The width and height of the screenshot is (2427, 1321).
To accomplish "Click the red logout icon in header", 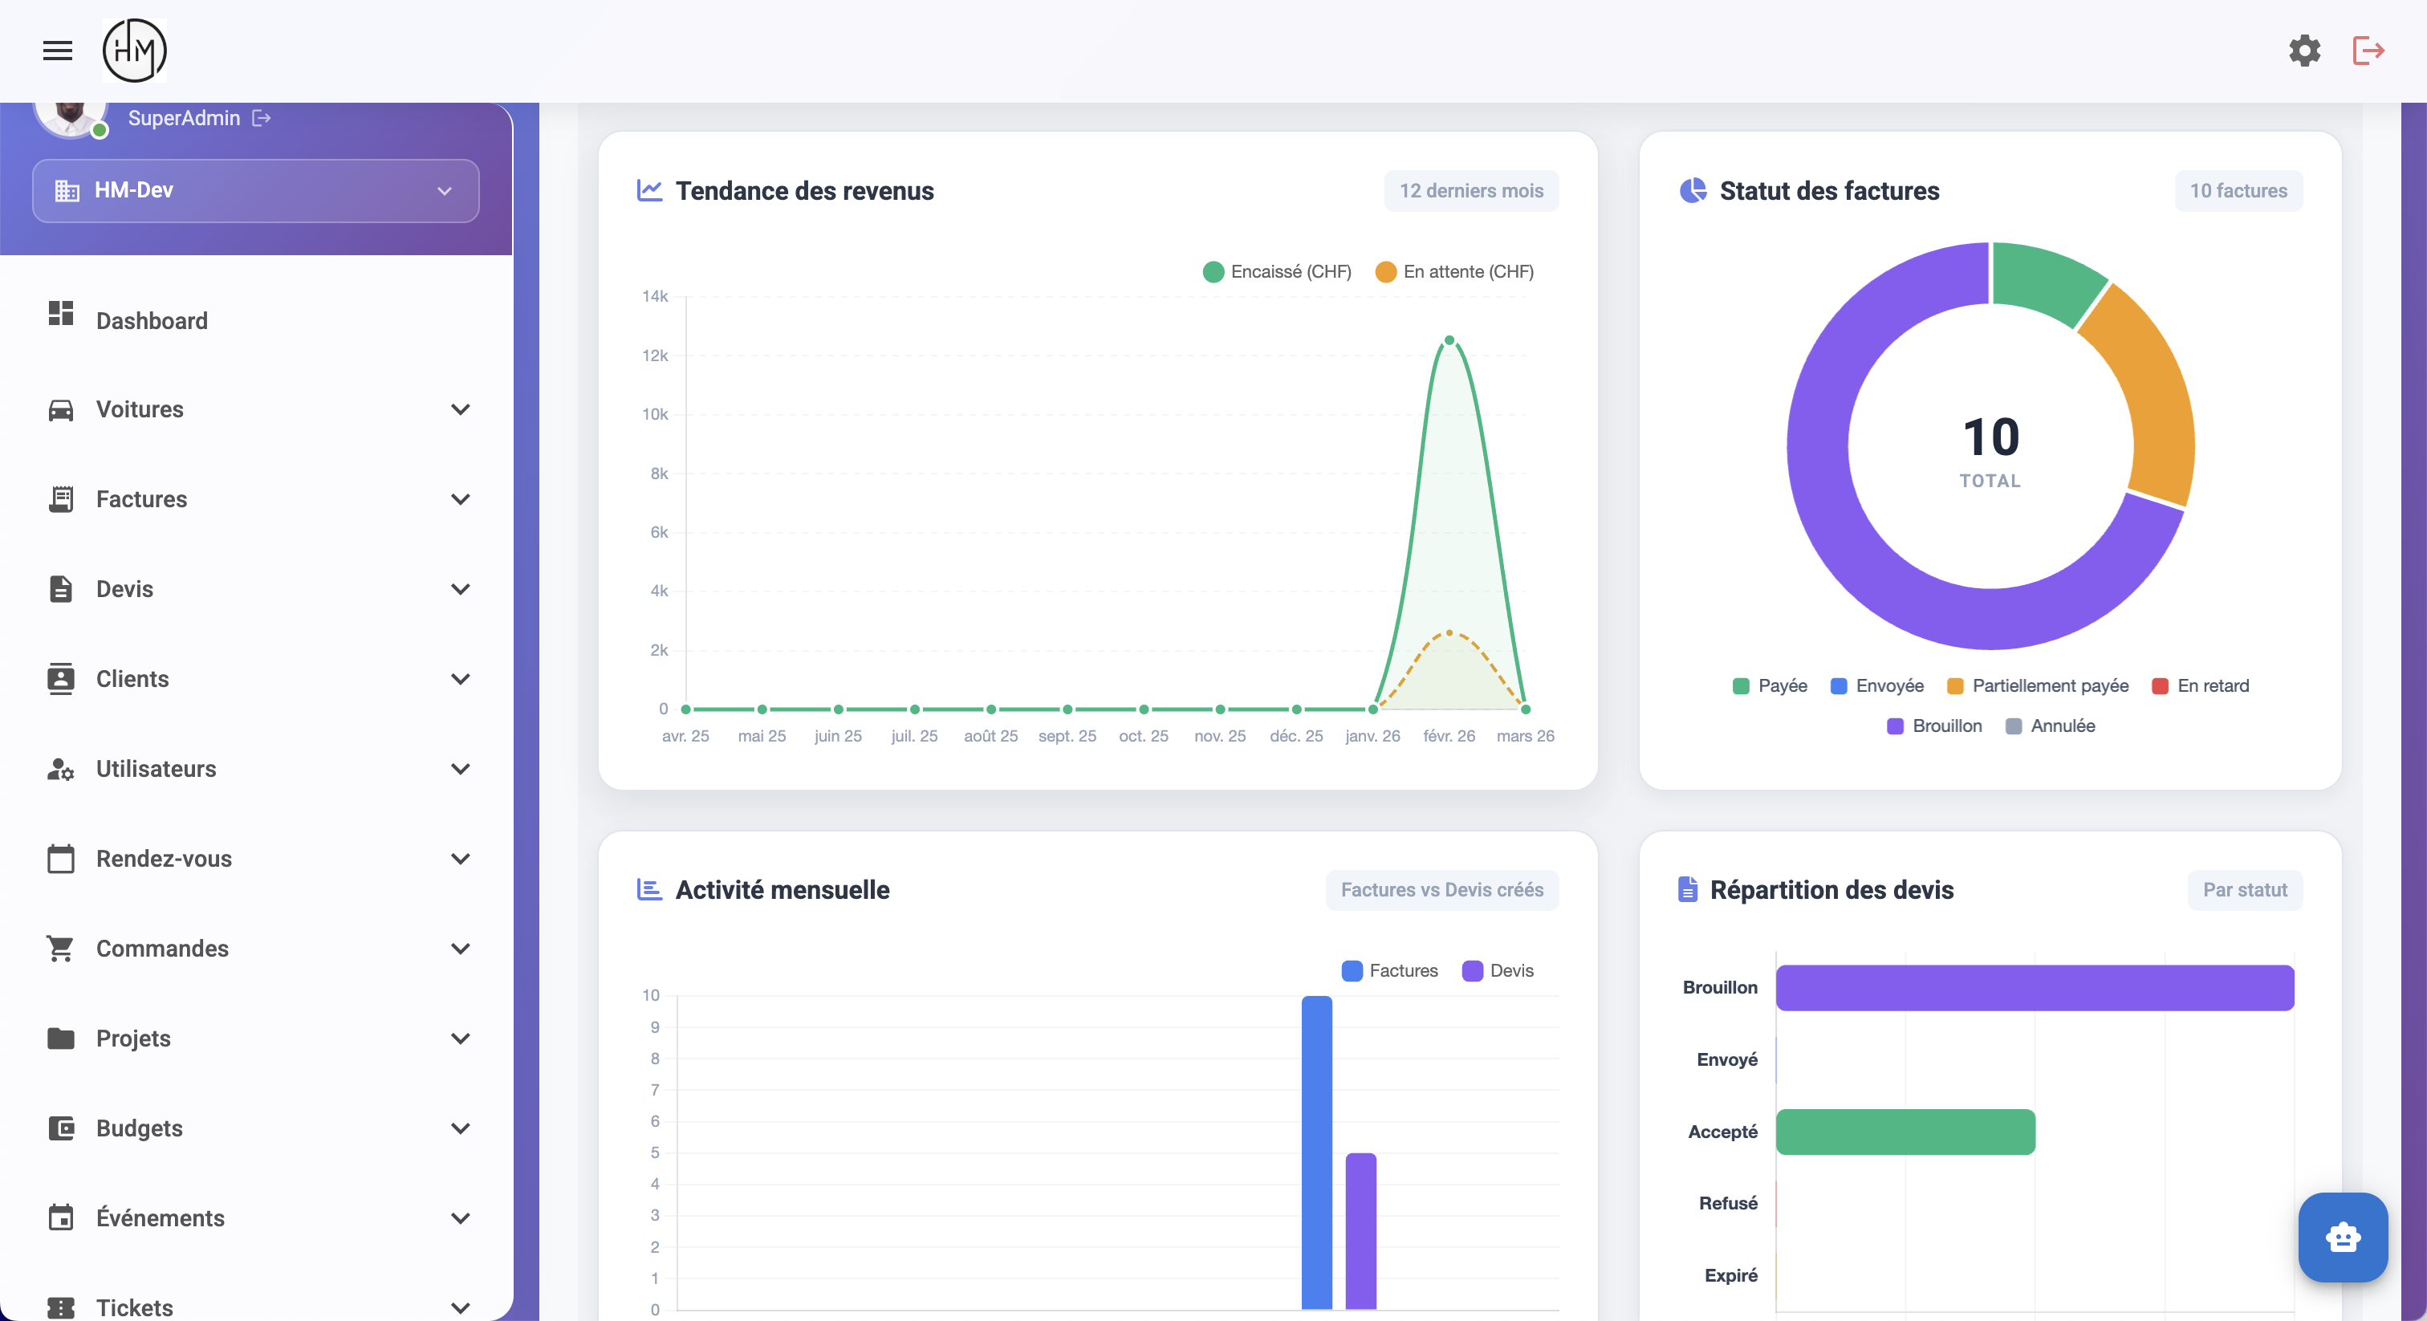I will pyautogui.click(x=2368, y=51).
